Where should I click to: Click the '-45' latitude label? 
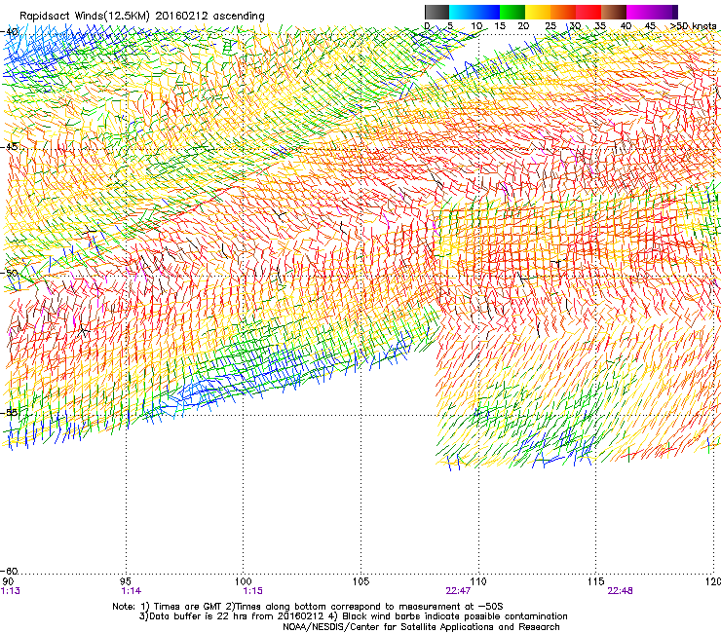(x=10, y=147)
